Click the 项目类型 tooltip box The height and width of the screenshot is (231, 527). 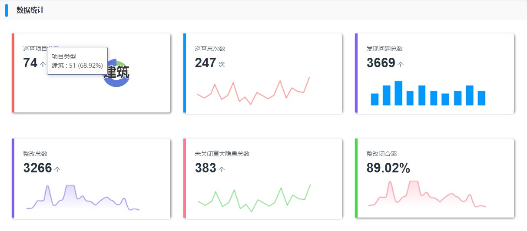click(x=77, y=61)
